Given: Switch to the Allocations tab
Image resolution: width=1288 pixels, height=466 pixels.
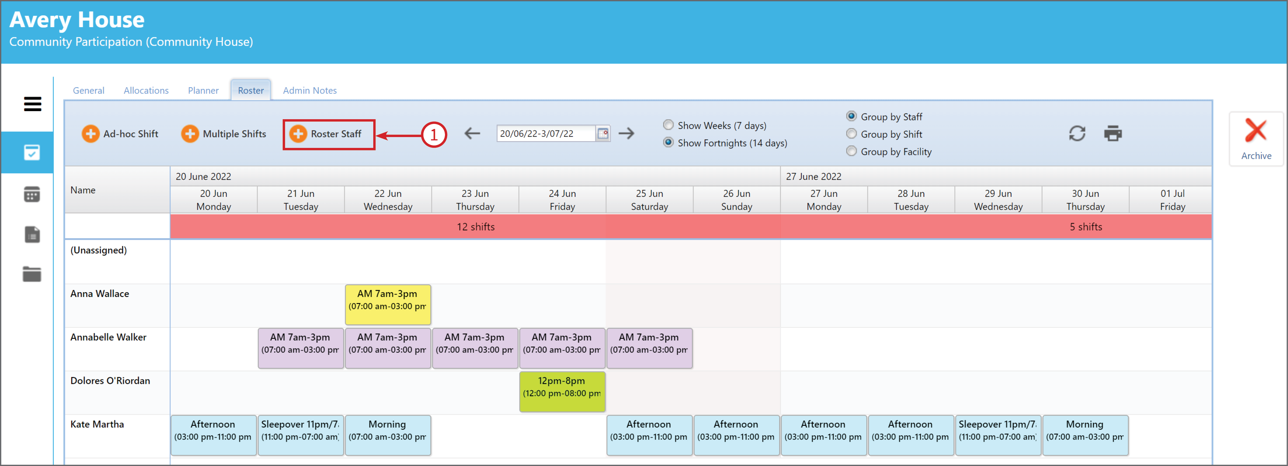Looking at the screenshot, I should point(146,91).
